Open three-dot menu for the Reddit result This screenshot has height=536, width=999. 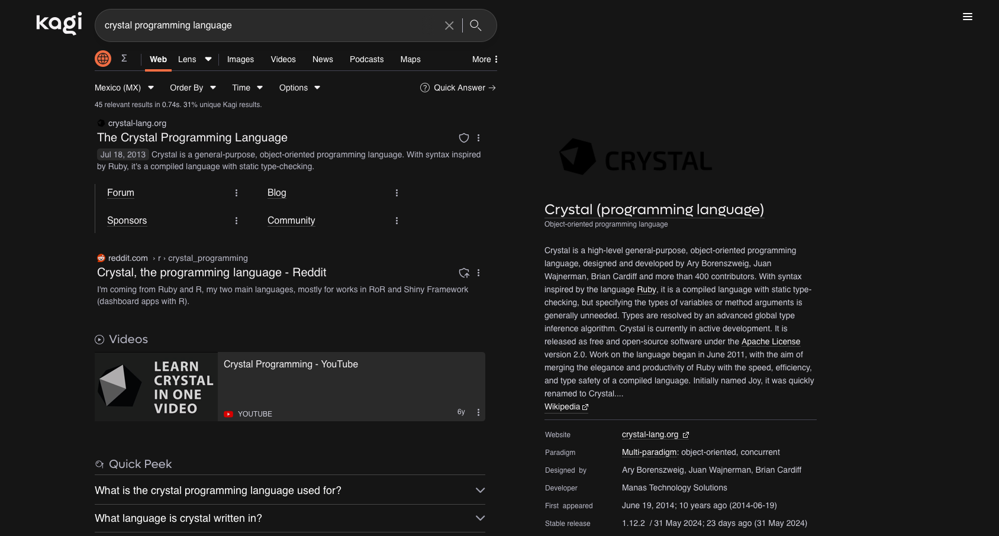pos(479,273)
